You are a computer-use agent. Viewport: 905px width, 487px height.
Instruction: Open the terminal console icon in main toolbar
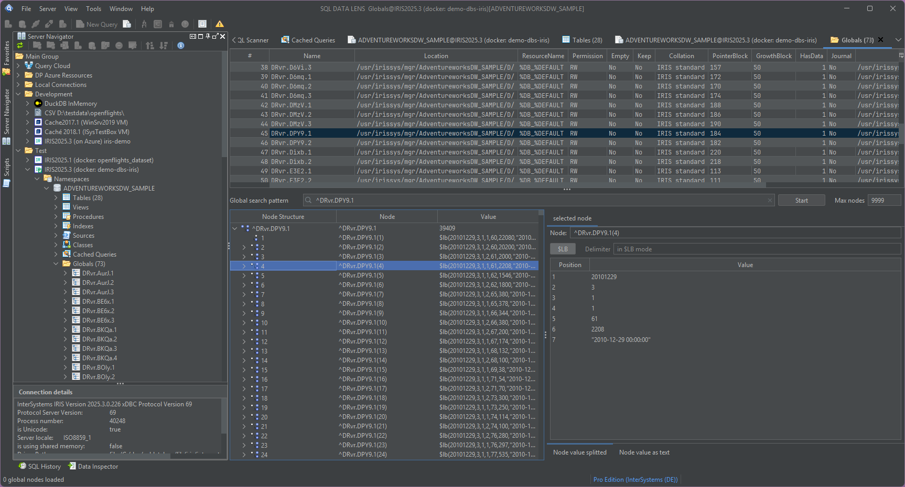158,24
